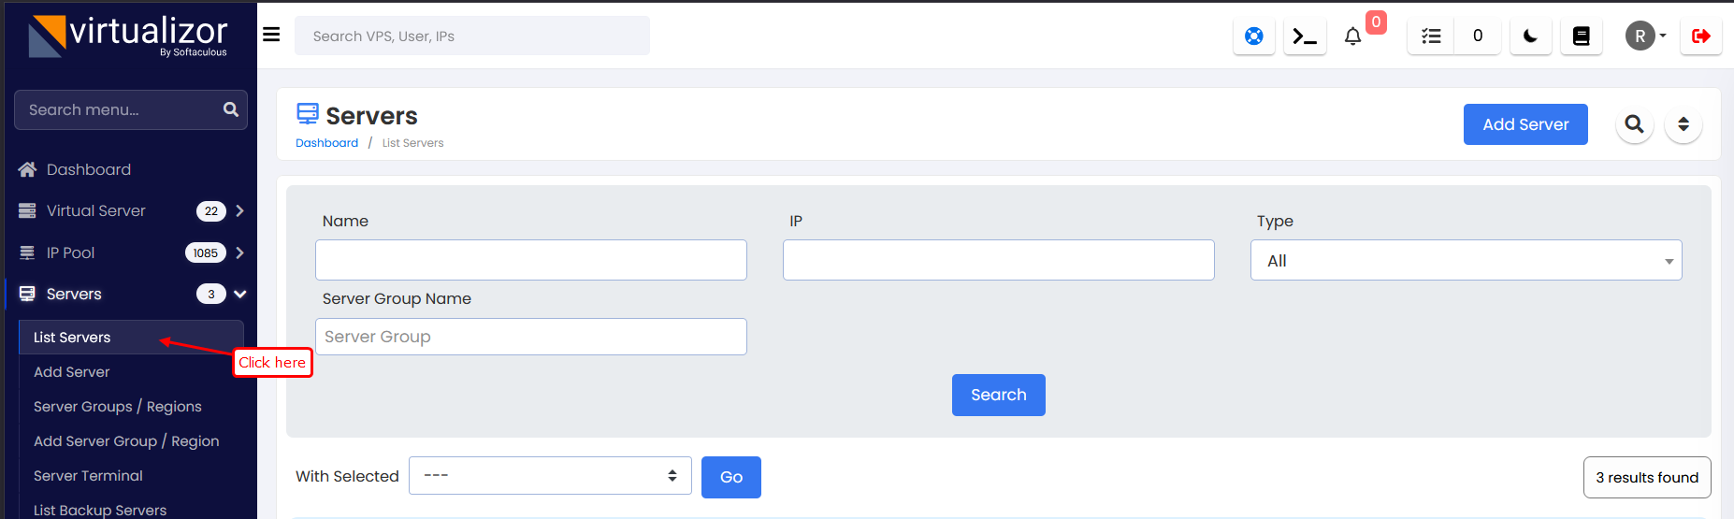
Task: Open the support lifebuoy icon
Action: click(1253, 36)
